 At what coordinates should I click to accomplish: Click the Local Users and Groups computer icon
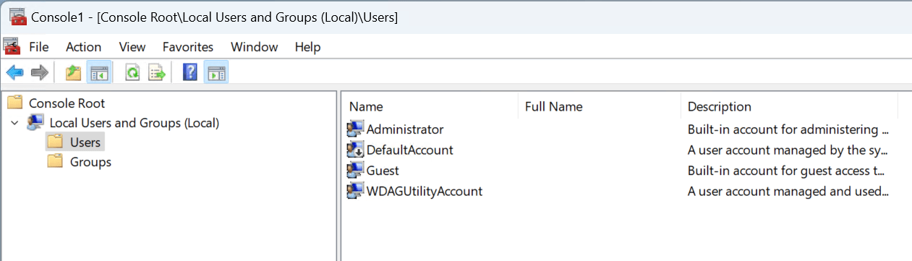click(x=35, y=122)
